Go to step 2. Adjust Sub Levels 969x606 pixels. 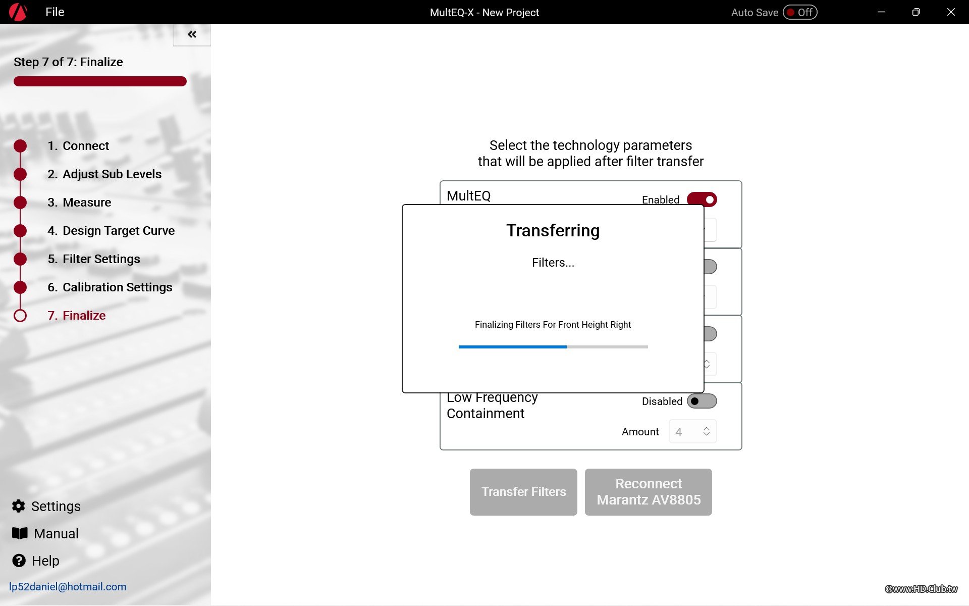coord(104,174)
